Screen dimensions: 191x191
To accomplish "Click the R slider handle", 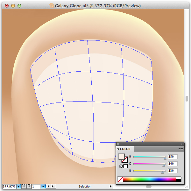I will (165, 159).
